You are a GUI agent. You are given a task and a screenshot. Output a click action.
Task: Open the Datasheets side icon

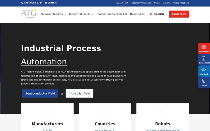[x=204, y=59]
